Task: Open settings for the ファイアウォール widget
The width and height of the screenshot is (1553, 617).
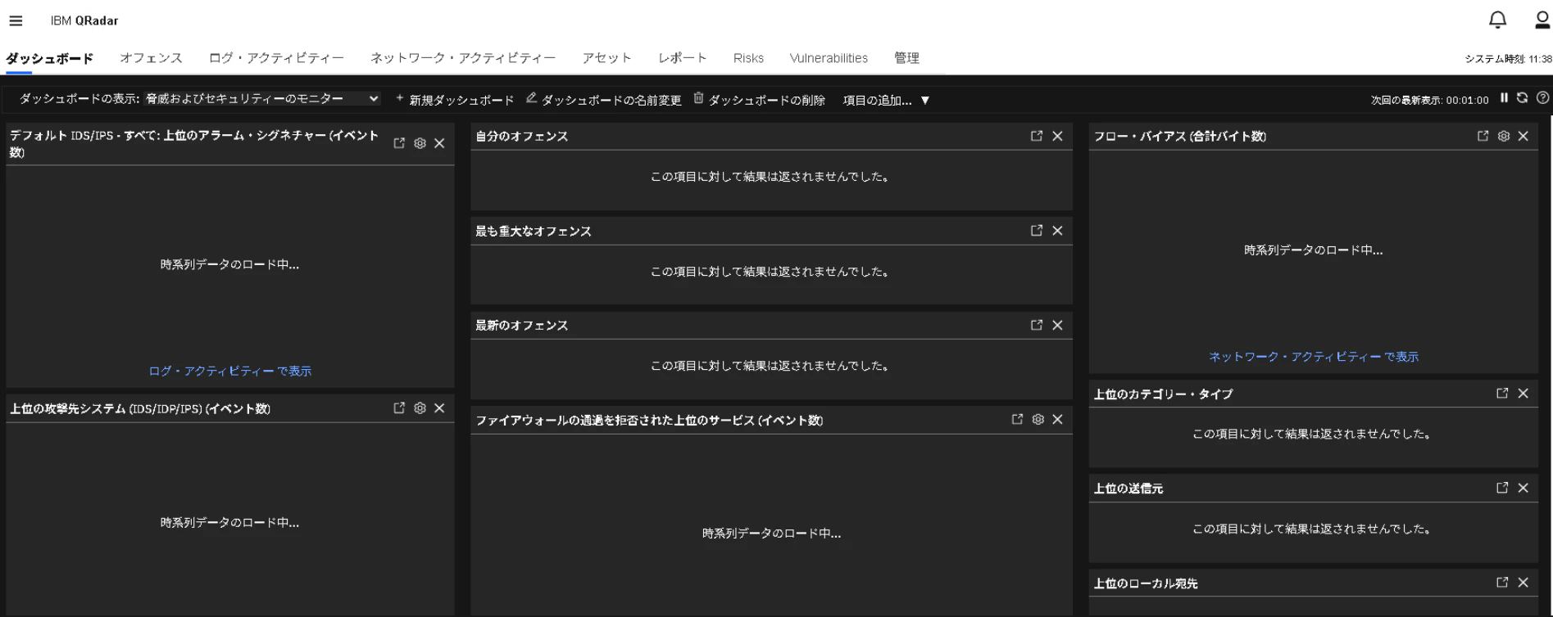Action: tap(1038, 419)
